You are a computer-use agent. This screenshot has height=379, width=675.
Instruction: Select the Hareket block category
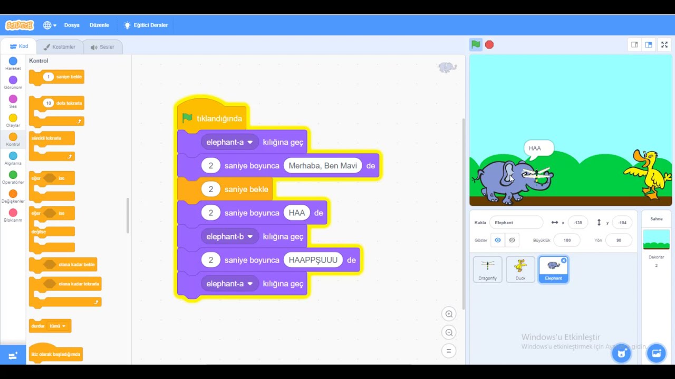[13, 64]
